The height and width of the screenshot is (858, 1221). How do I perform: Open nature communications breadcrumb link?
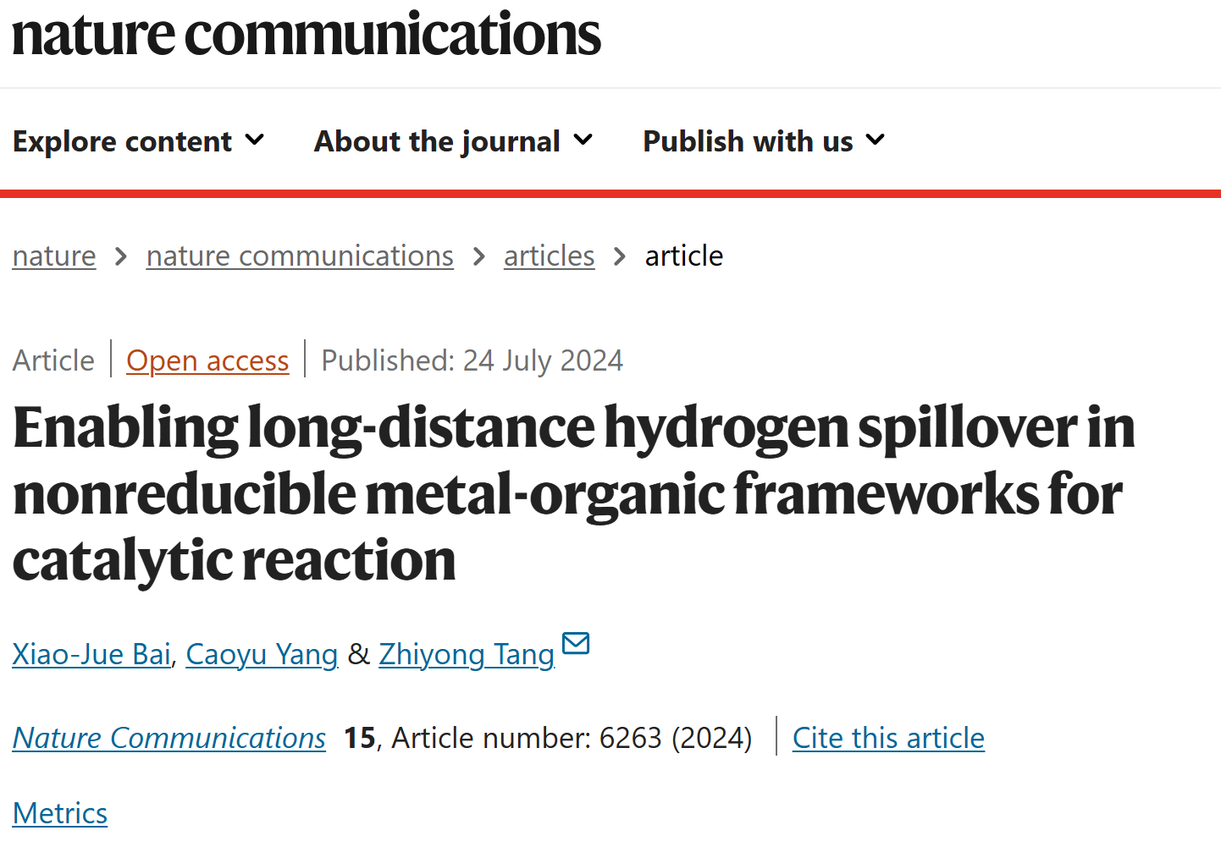[300, 256]
